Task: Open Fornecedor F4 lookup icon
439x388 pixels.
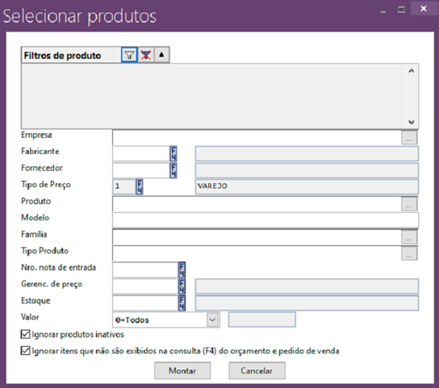Action: click(x=174, y=170)
